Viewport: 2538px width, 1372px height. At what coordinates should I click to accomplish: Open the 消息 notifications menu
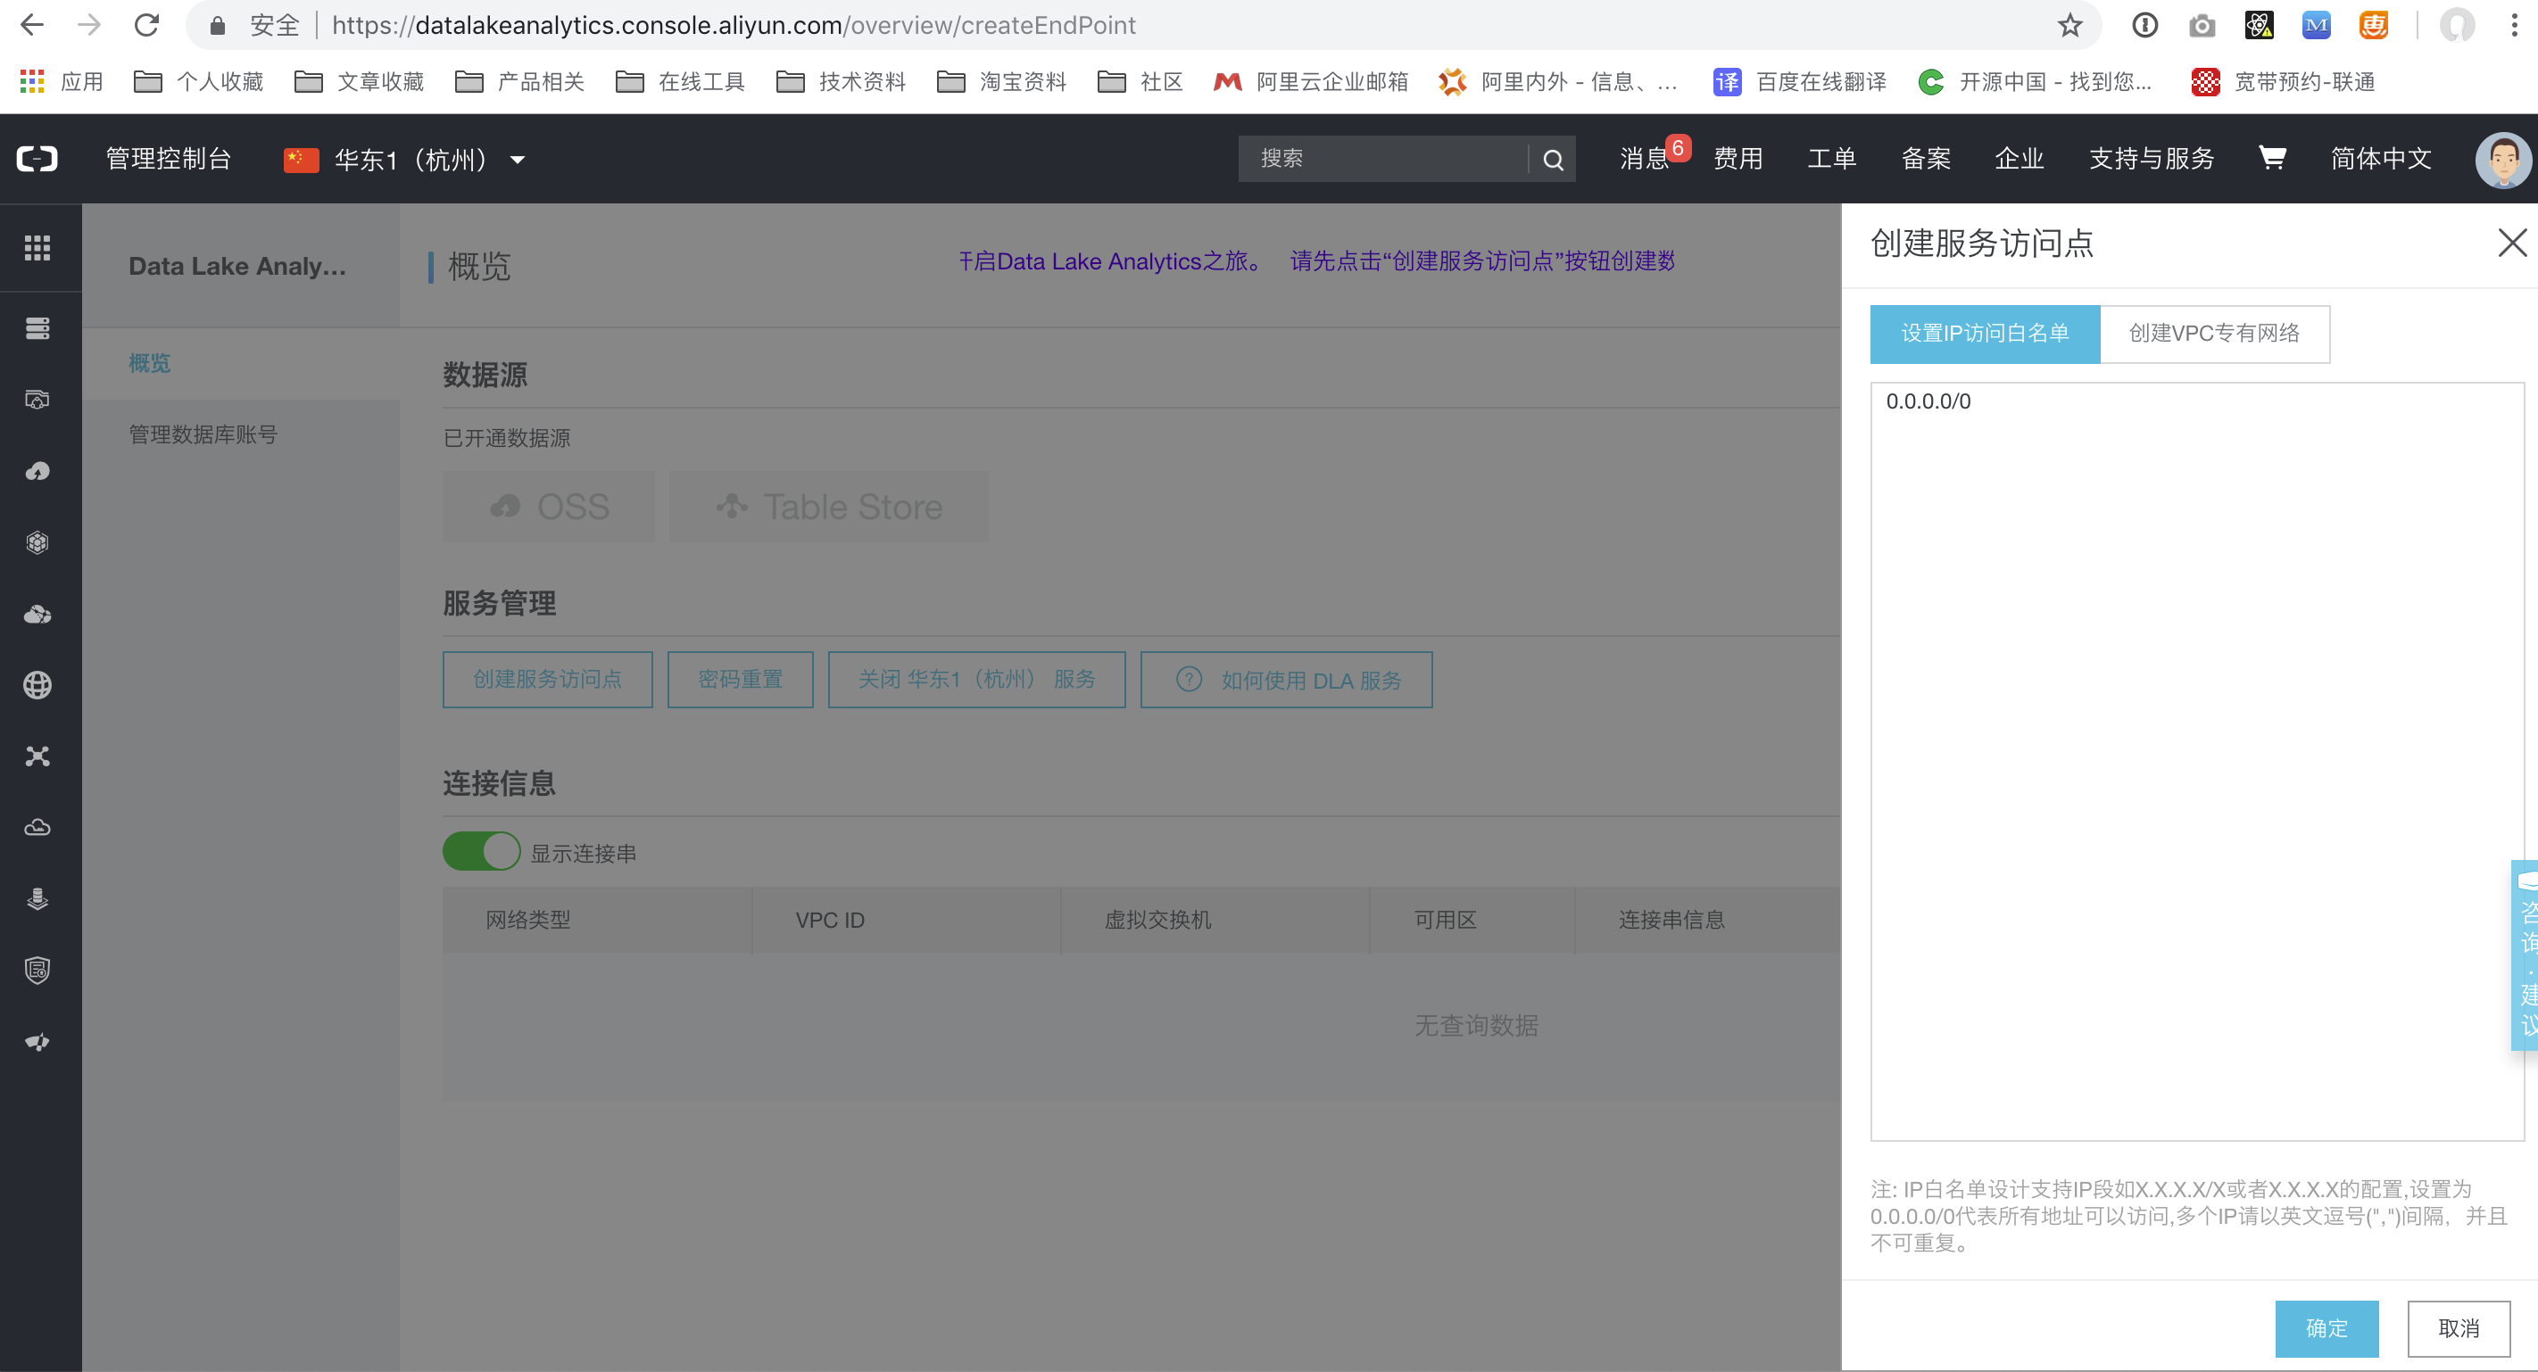[x=1646, y=159]
